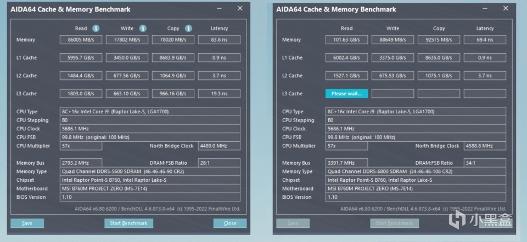Select L1 Cache Read value 6002.4 GB/s

point(346,57)
